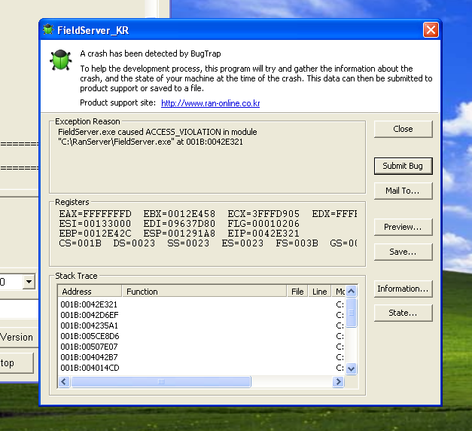Click the State... button
The image size is (472, 431).
403,313
